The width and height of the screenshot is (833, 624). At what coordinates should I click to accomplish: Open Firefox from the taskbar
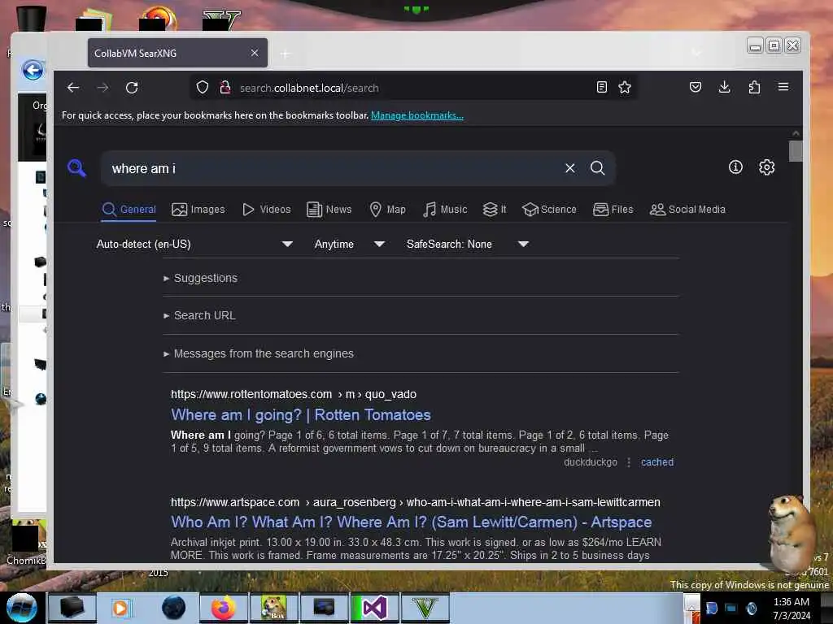point(224,608)
